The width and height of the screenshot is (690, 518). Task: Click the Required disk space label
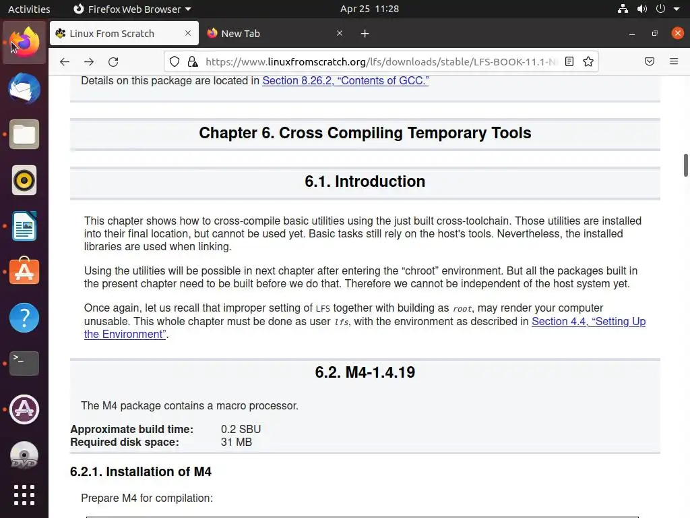(x=125, y=442)
